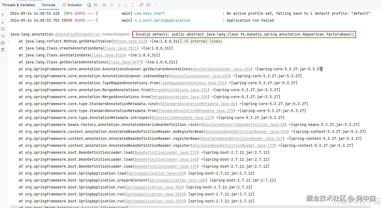
Task: Toggle the Scroll to End icon
Action: 3,36
